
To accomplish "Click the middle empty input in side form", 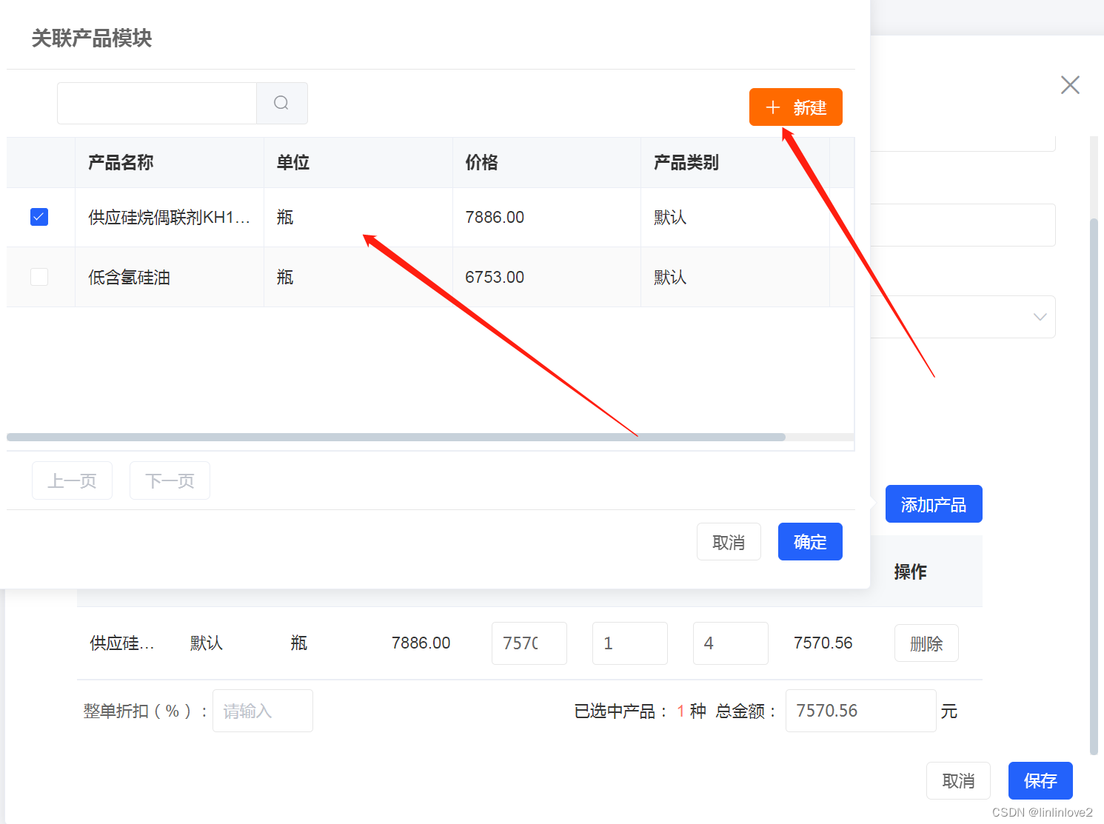I will click(963, 225).
